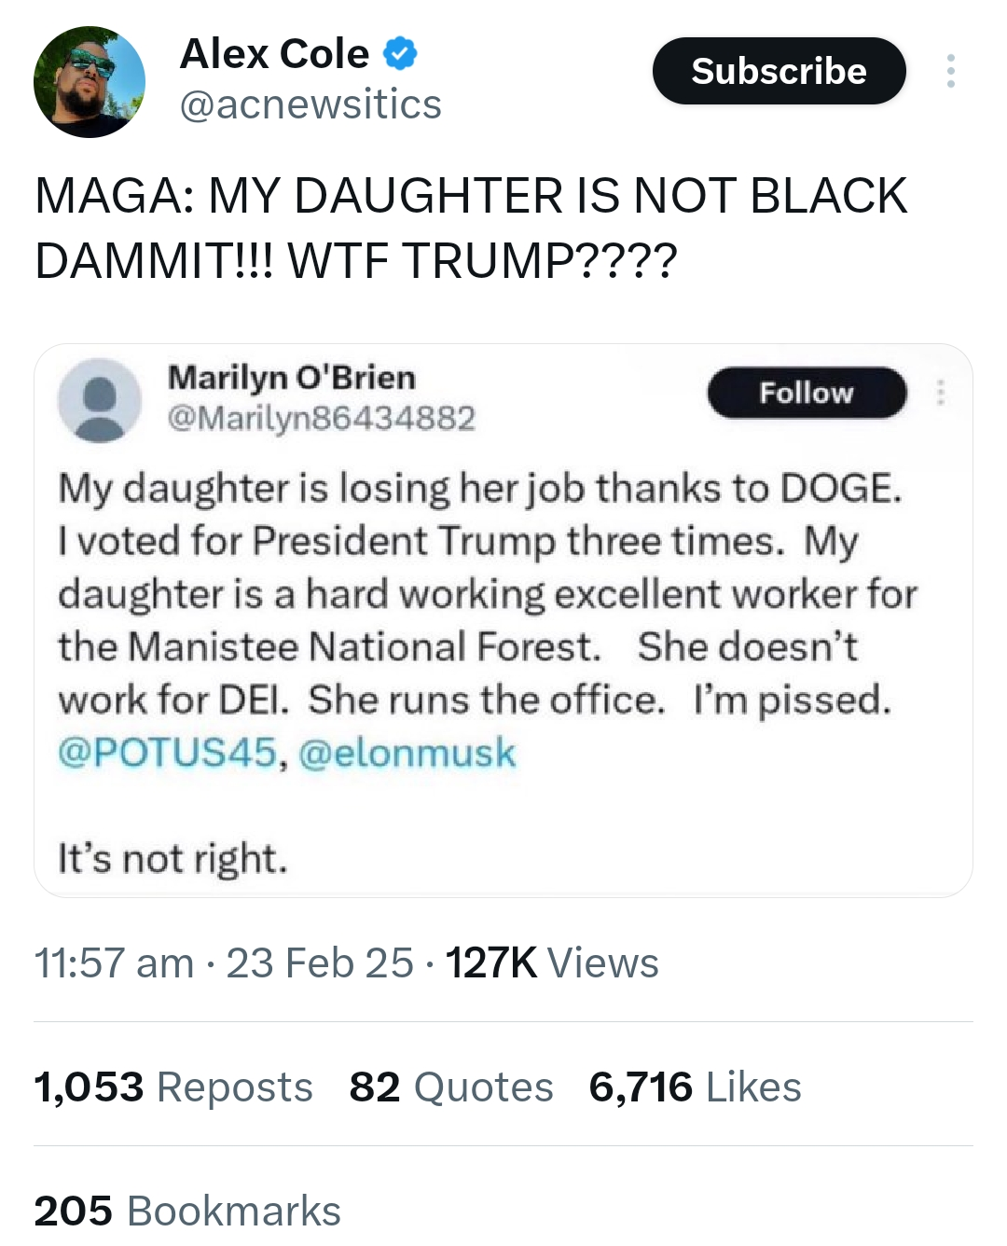Open the quoted tweet text body
Screen dimensions: 1007x1246
[x=485, y=594]
